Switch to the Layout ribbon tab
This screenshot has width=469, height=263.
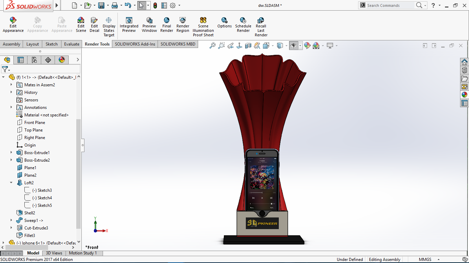tap(33, 44)
